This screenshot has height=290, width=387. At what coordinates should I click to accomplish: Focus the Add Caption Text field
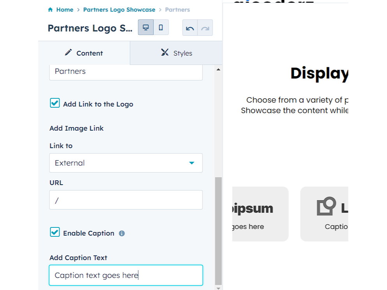[126, 275]
